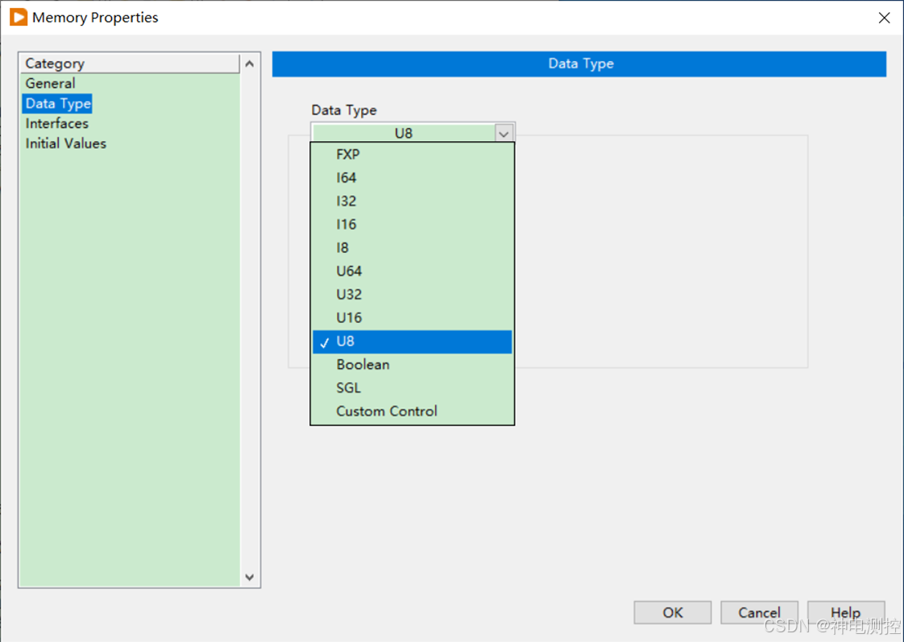Image resolution: width=904 pixels, height=642 pixels.
Task: Click the Data Type dropdown arrow
Action: click(x=504, y=134)
